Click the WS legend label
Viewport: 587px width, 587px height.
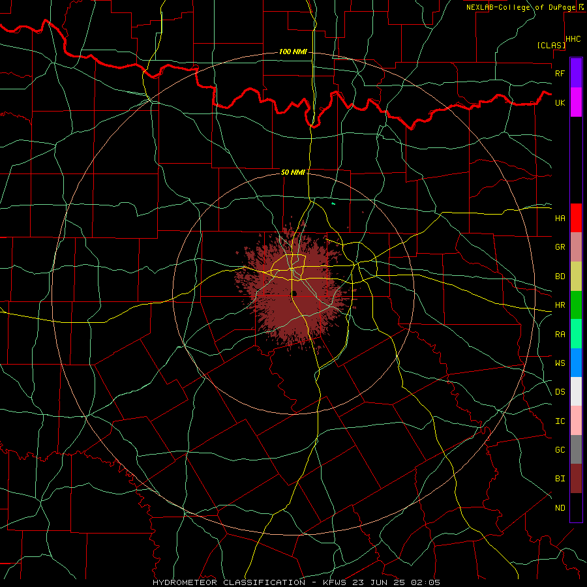(x=560, y=363)
